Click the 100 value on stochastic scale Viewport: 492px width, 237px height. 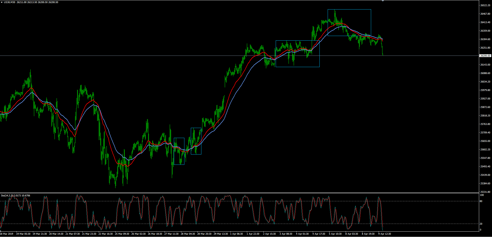point(482,195)
